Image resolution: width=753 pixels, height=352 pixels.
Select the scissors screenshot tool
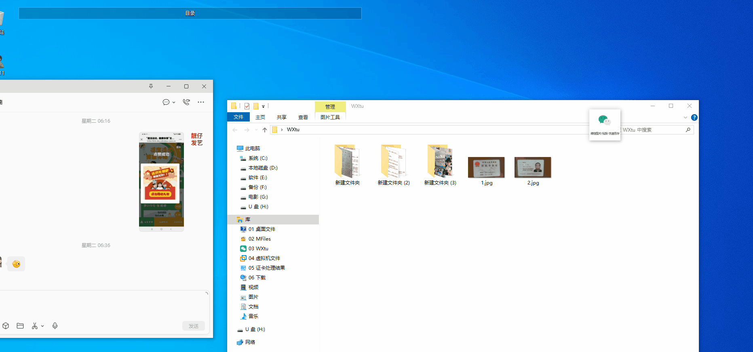pos(35,326)
